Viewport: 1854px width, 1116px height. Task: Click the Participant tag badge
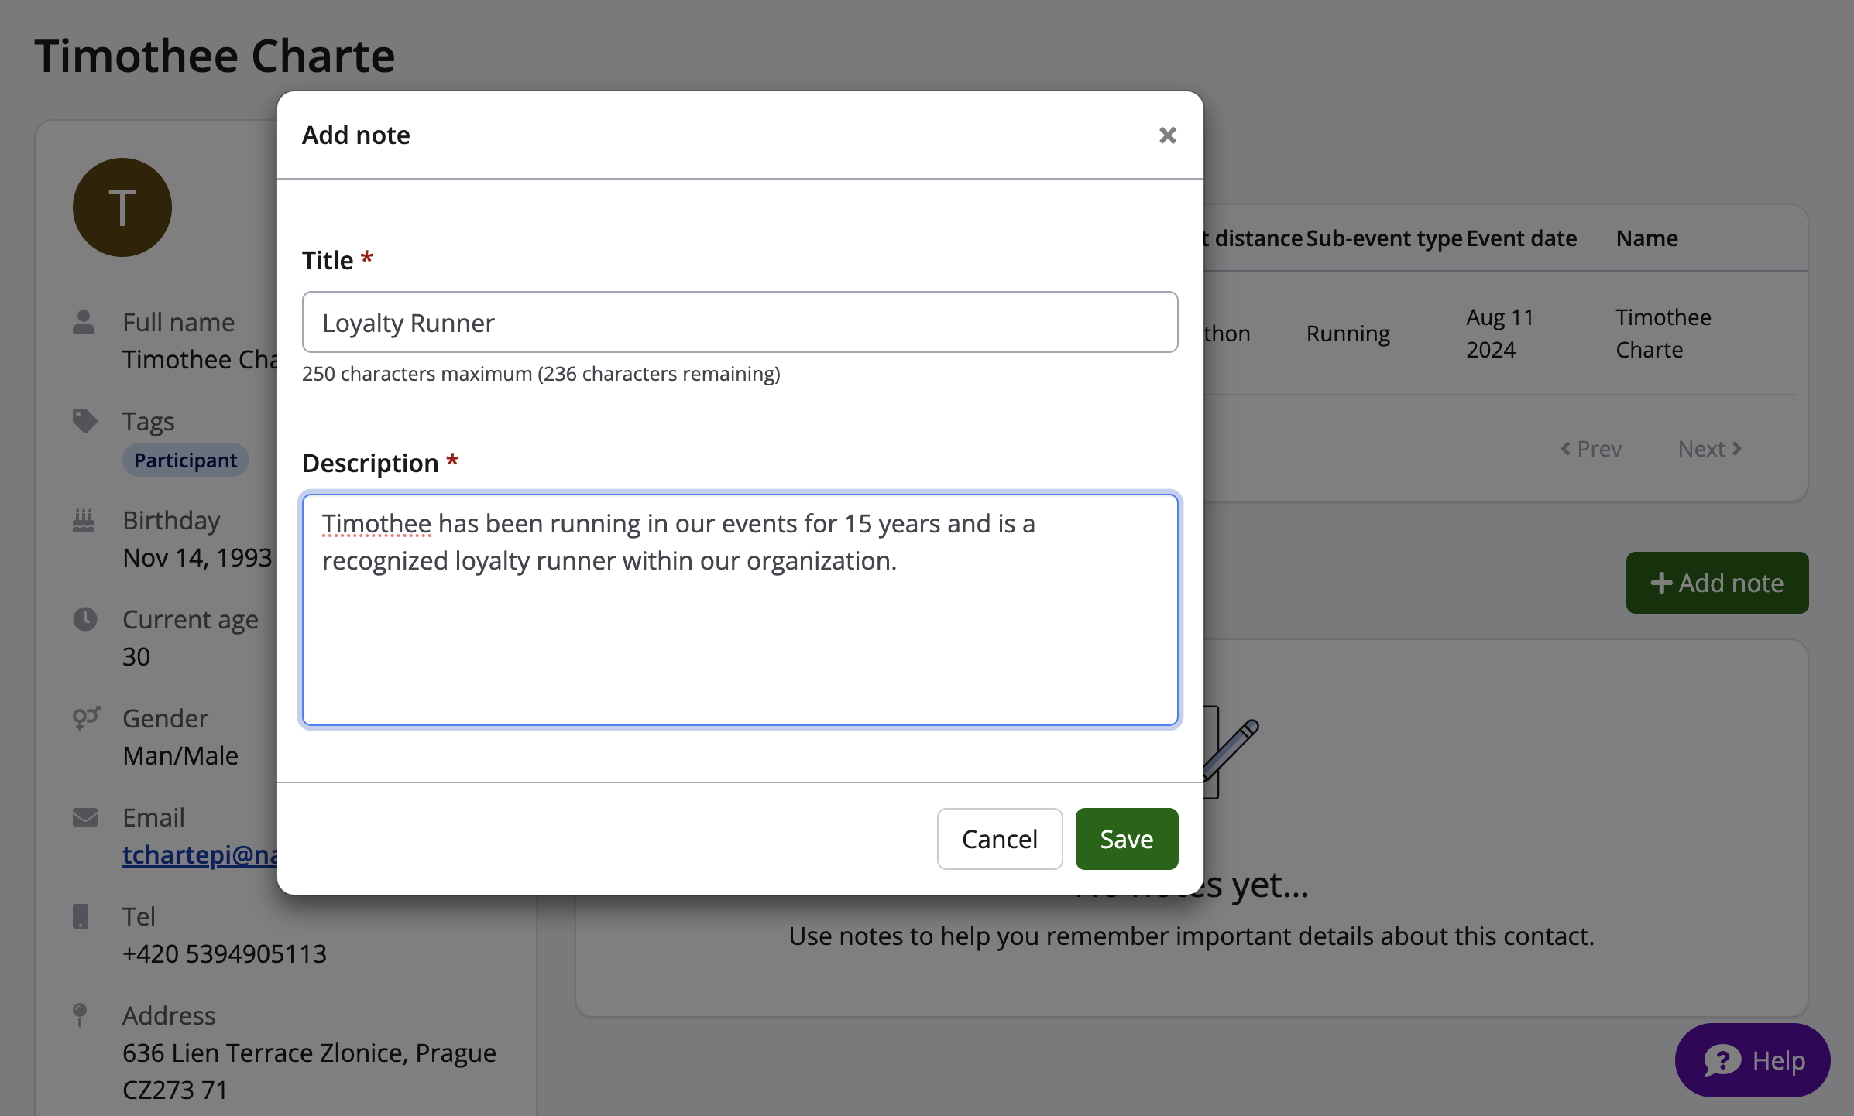(185, 460)
